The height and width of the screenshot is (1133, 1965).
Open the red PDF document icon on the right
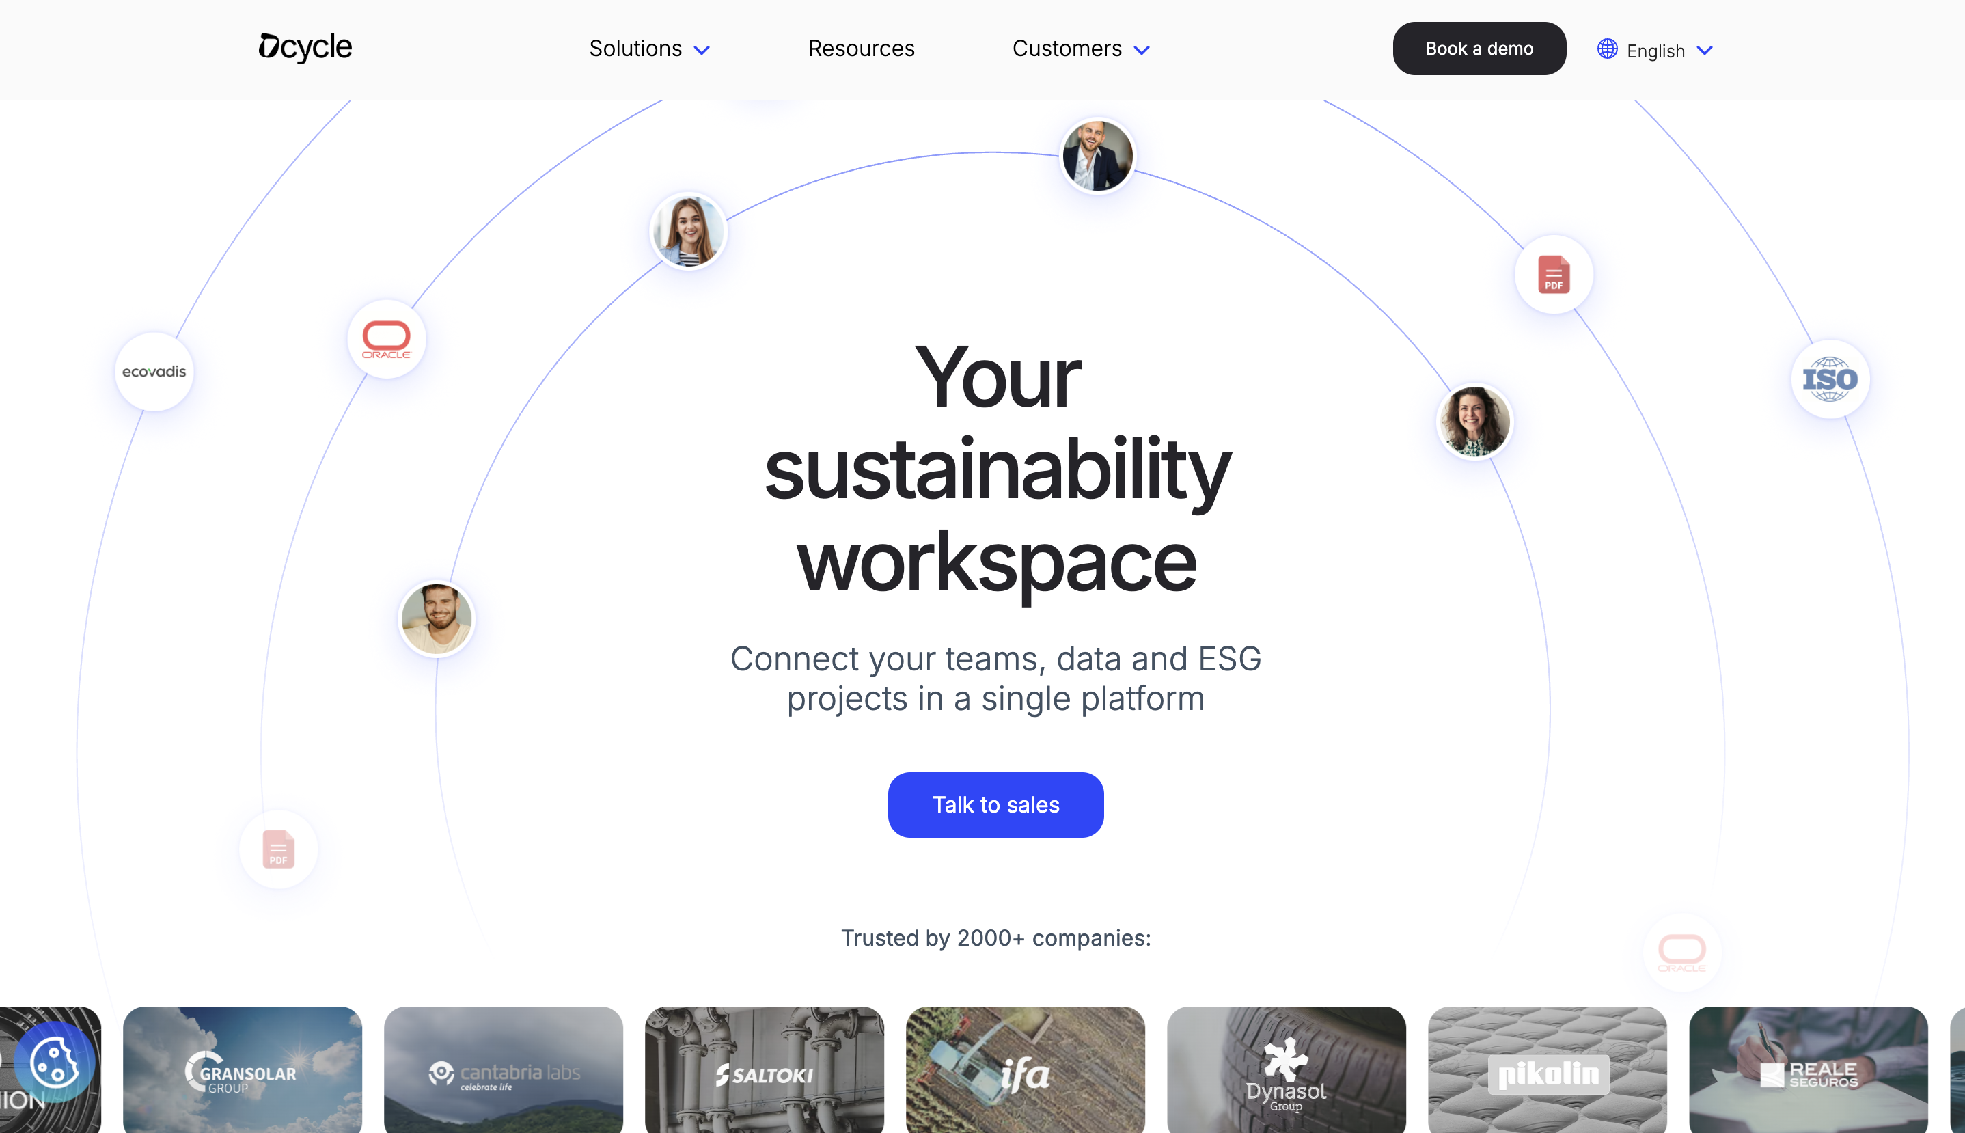[x=1554, y=274]
